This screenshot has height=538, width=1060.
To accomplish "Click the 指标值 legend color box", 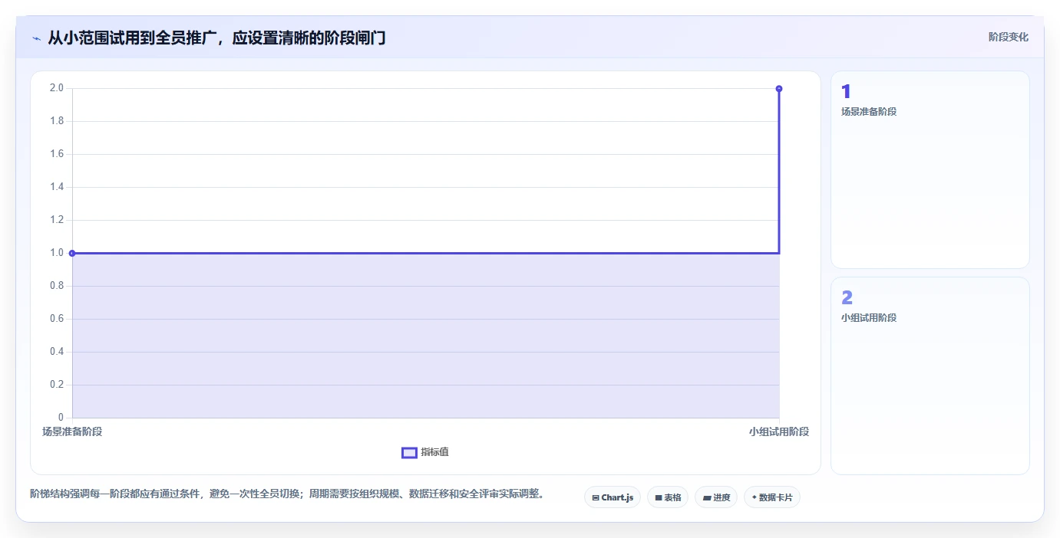I will 409,453.
